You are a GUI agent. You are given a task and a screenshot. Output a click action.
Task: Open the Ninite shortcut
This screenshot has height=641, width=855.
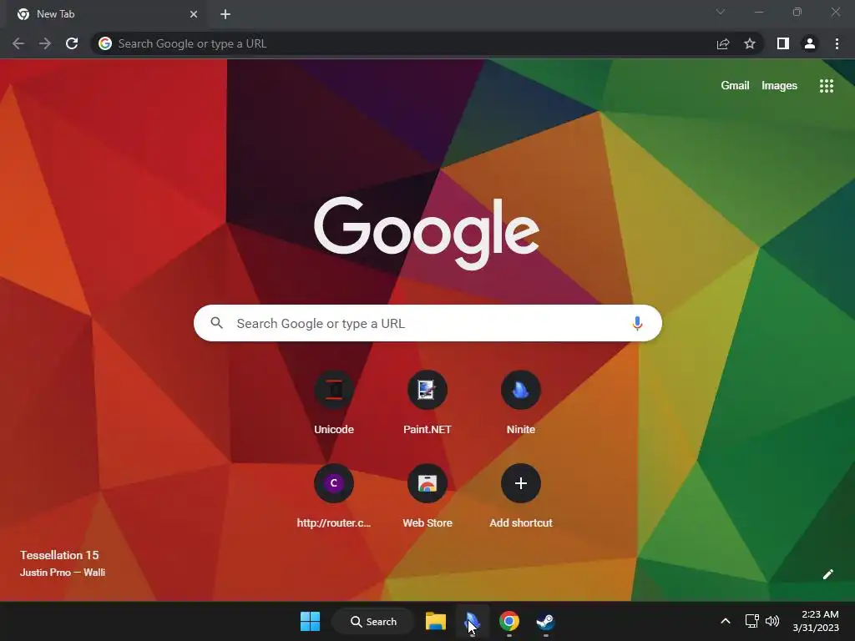pyautogui.click(x=521, y=403)
